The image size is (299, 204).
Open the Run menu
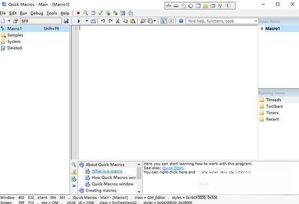[x=23, y=13]
